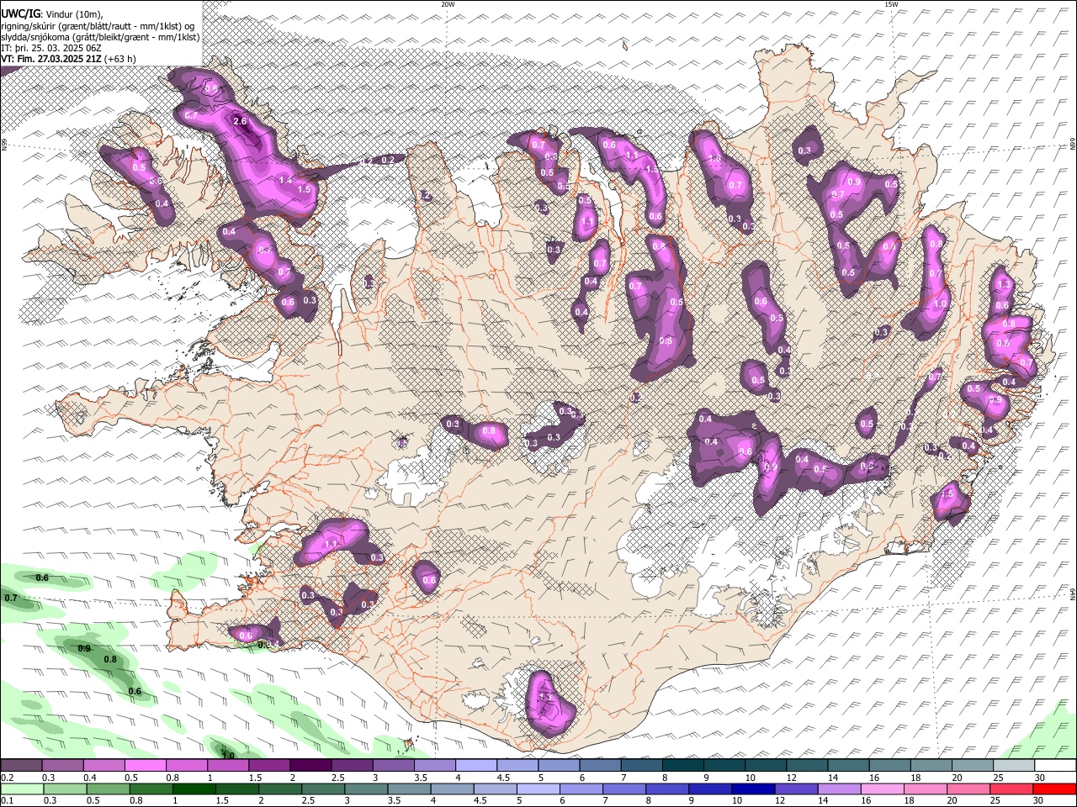Click the '64N' latitude label on right edge
The image size is (1077, 807).
1073,593
